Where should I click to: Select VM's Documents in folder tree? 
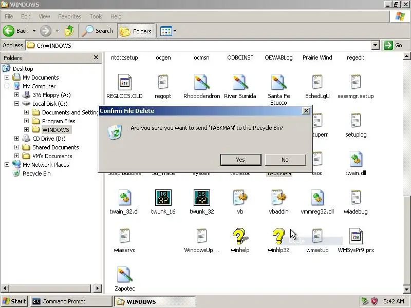click(x=52, y=156)
